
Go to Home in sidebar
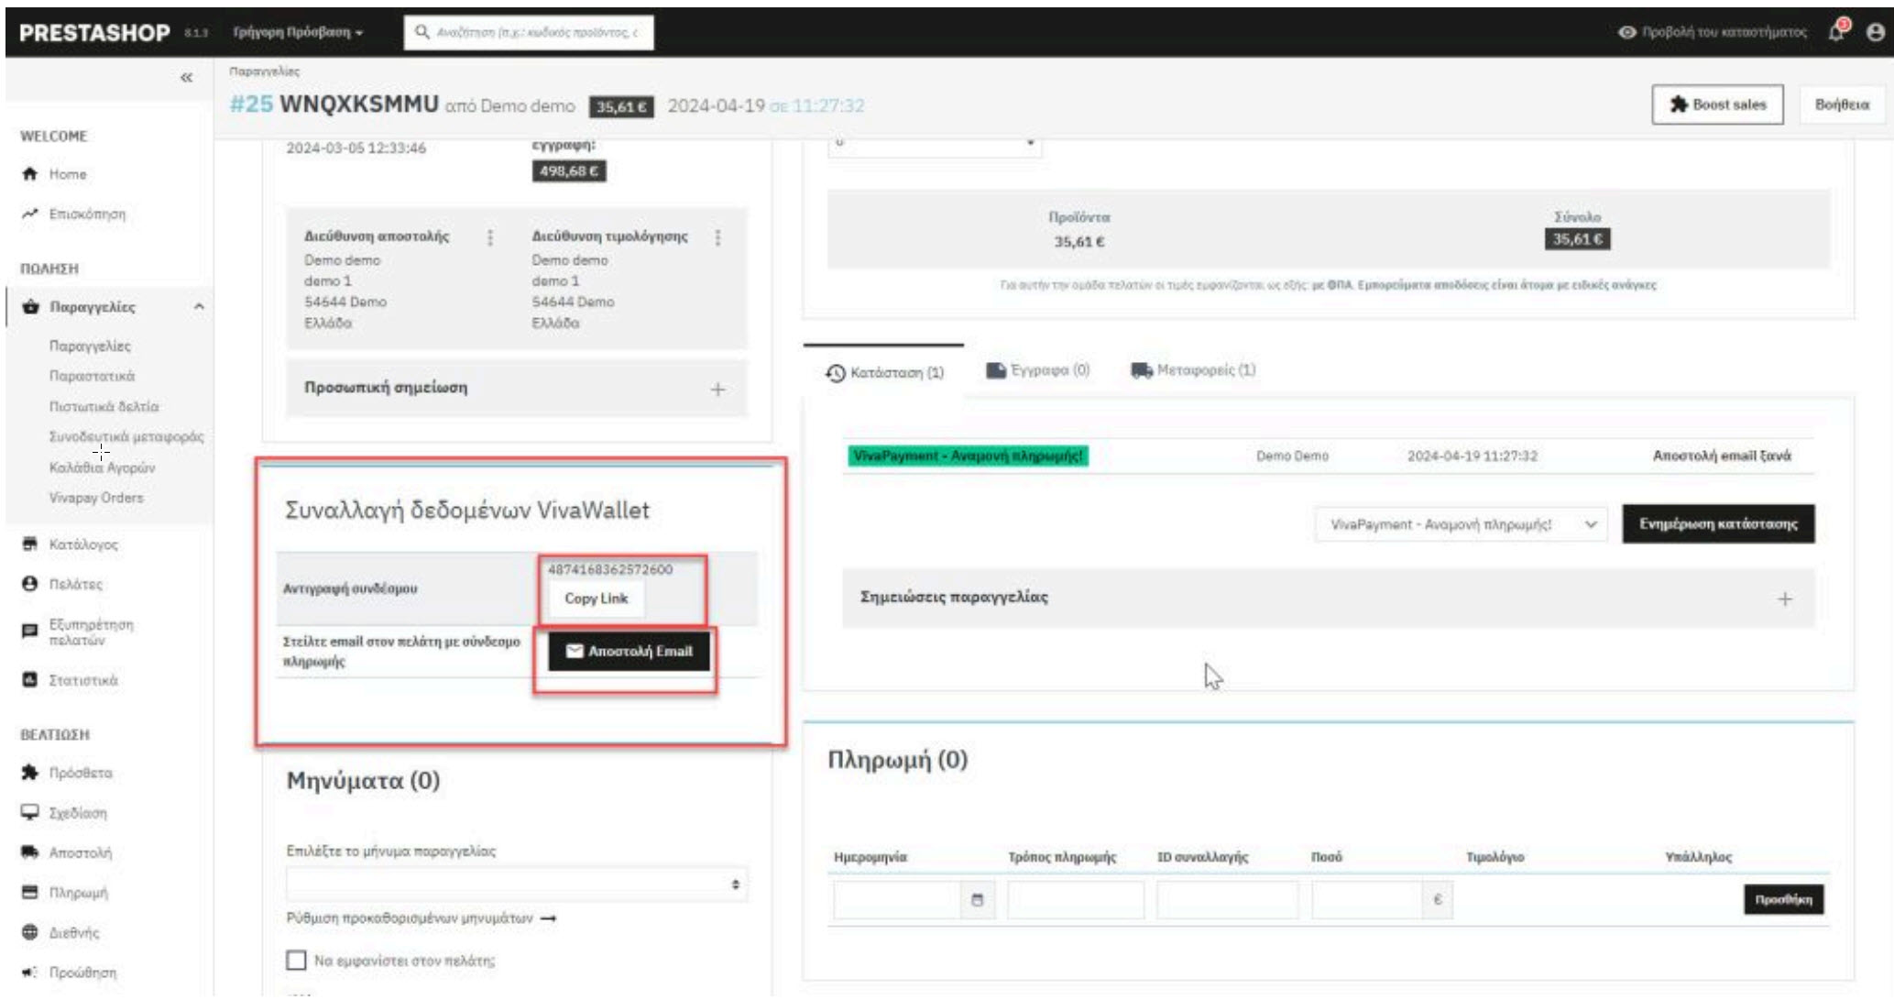tap(68, 174)
